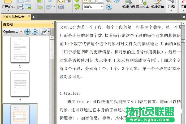This screenshot has width=186, height=124.
Task: Click the document vertical scrollbar handle
Action: coord(183,41)
